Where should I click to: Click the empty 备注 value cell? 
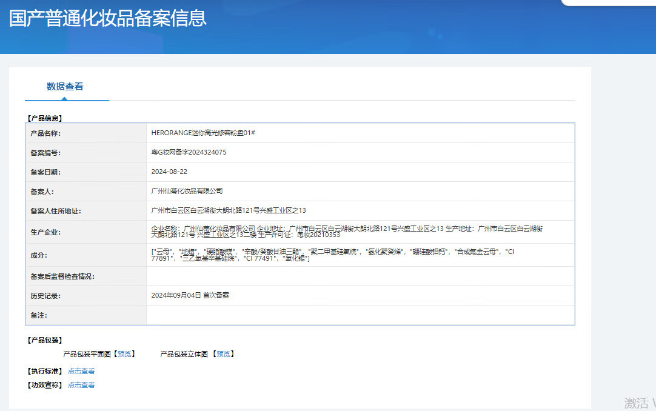click(x=360, y=315)
